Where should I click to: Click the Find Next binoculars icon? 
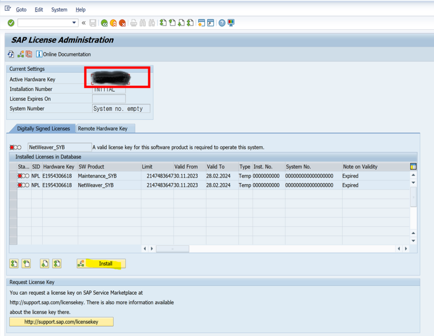152,23
